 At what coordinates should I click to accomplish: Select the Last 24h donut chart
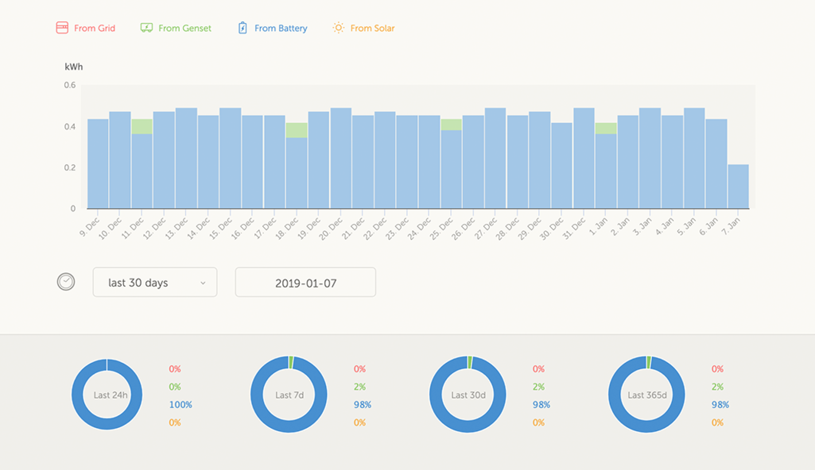[107, 394]
